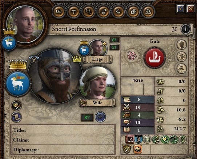Viewport: 197px width, 159px height.
Task: Open the fist factions tab button
Action: pos(133,12)
